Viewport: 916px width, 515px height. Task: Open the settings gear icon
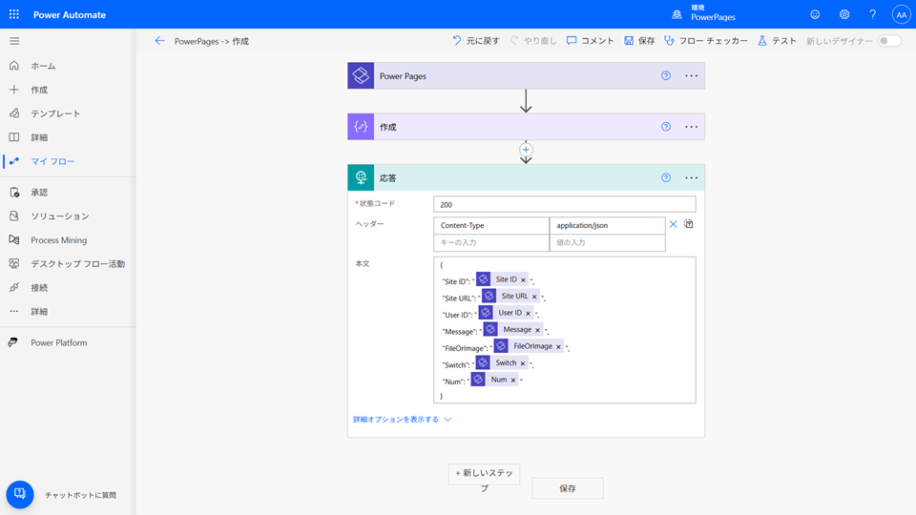[x=844, y=15]
